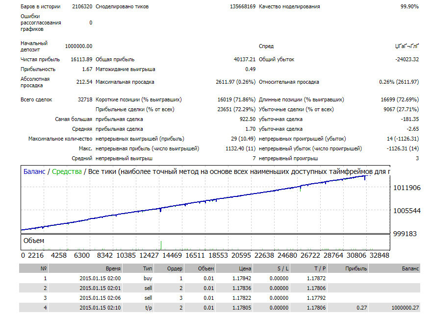
Task: Click the green 'Средства' legend label
Action: pyautogui.click(x=67, y=172)
